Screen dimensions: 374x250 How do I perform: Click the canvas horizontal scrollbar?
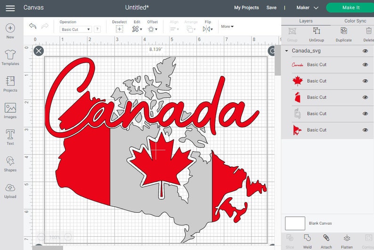[48, 248]
